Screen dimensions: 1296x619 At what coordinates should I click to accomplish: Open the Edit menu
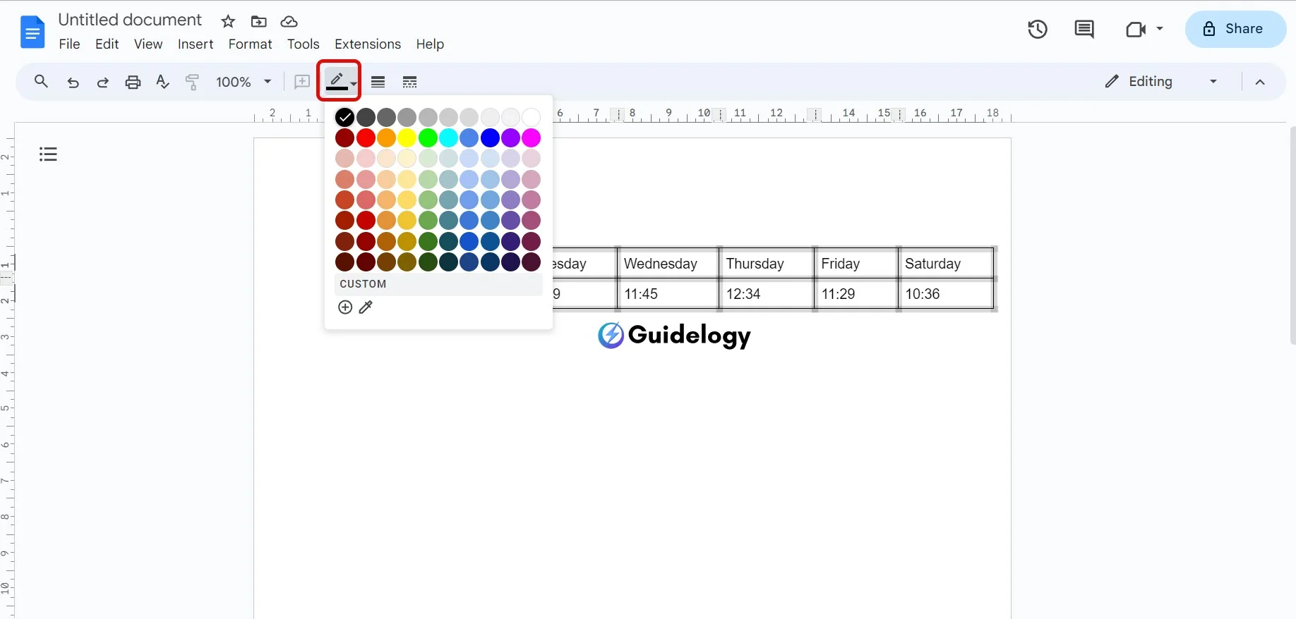pyautogui.click(x=107, y=44)
